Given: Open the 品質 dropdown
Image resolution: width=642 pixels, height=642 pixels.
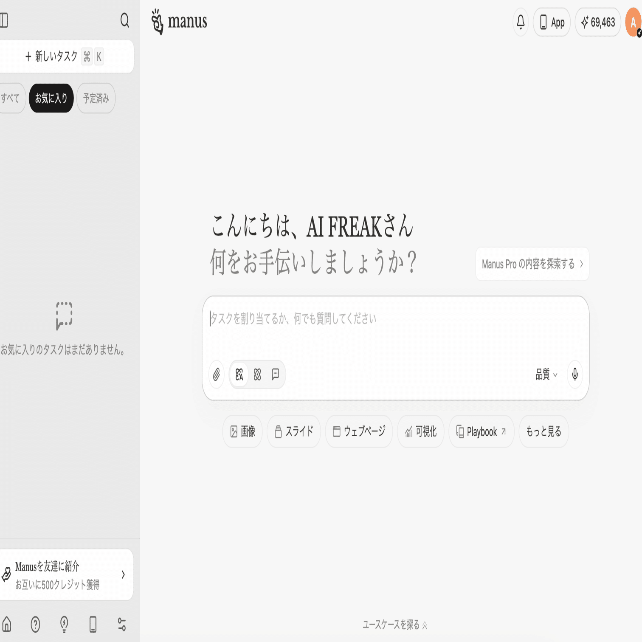Looking at the screenshot, I should [x=546, y=374].
